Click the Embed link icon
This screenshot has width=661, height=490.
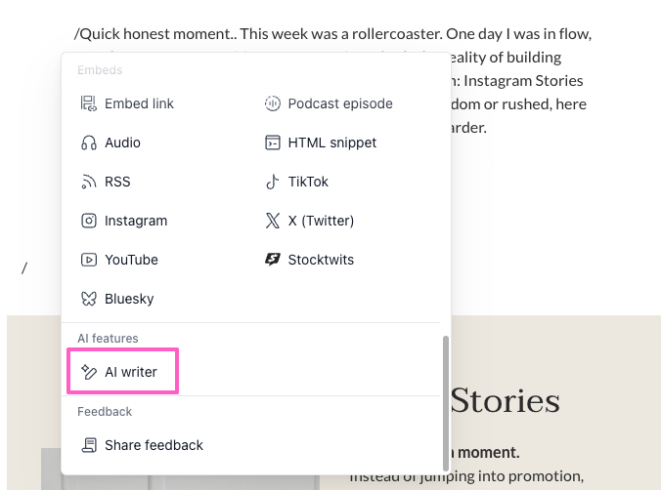pyautogui.click(x=89, y=103)
